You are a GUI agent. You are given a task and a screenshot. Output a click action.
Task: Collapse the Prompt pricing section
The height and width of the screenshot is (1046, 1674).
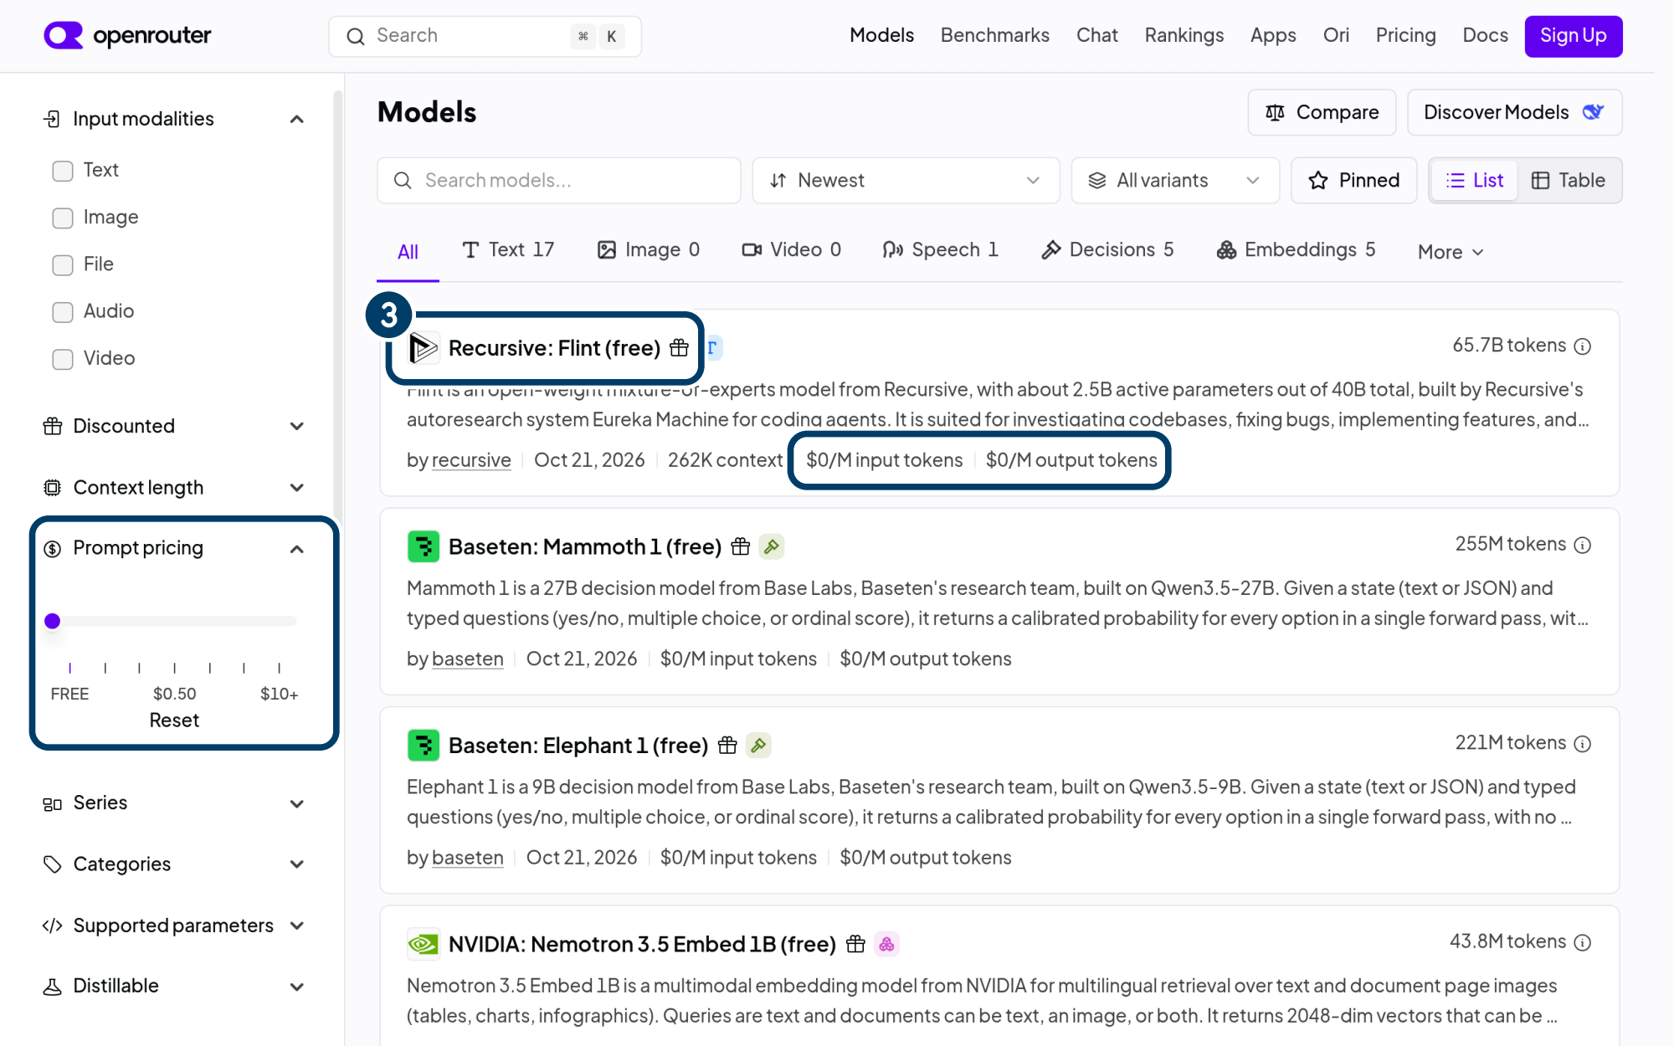(296, 549)
